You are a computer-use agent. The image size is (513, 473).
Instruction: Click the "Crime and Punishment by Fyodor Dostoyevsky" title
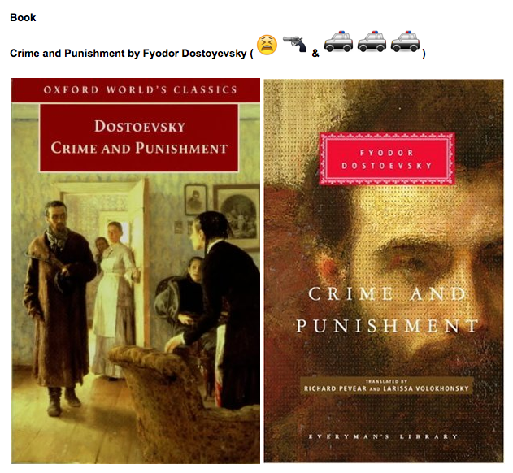click(128, 53)
